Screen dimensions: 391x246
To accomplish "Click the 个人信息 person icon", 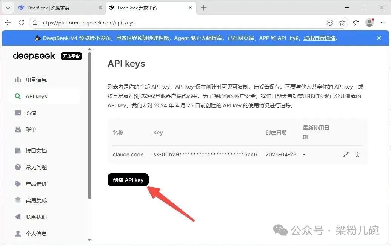I will (x=18, y=234).
